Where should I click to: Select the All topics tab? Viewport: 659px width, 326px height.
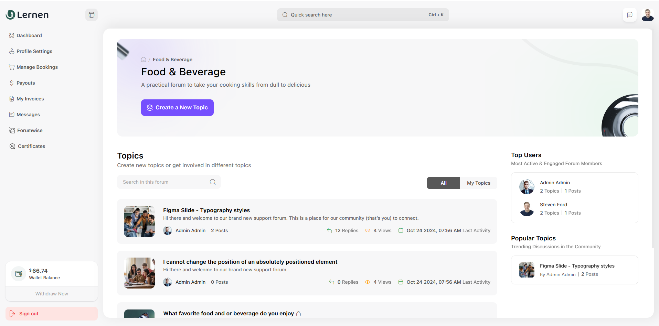pyautogui.click(x=443, y=183)
